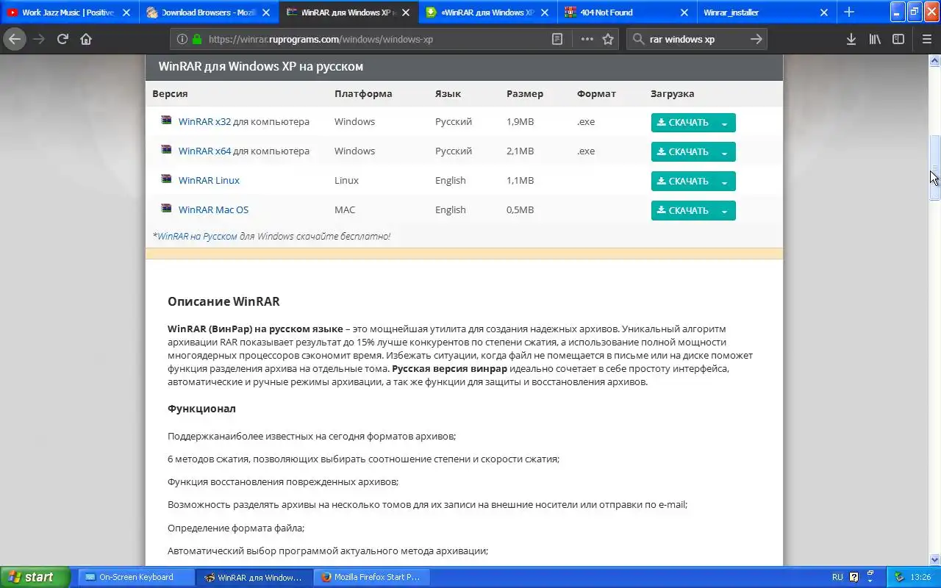941x588 pixels.
Task: Open the Windows Start menu
Action: [x=35, y=577]
